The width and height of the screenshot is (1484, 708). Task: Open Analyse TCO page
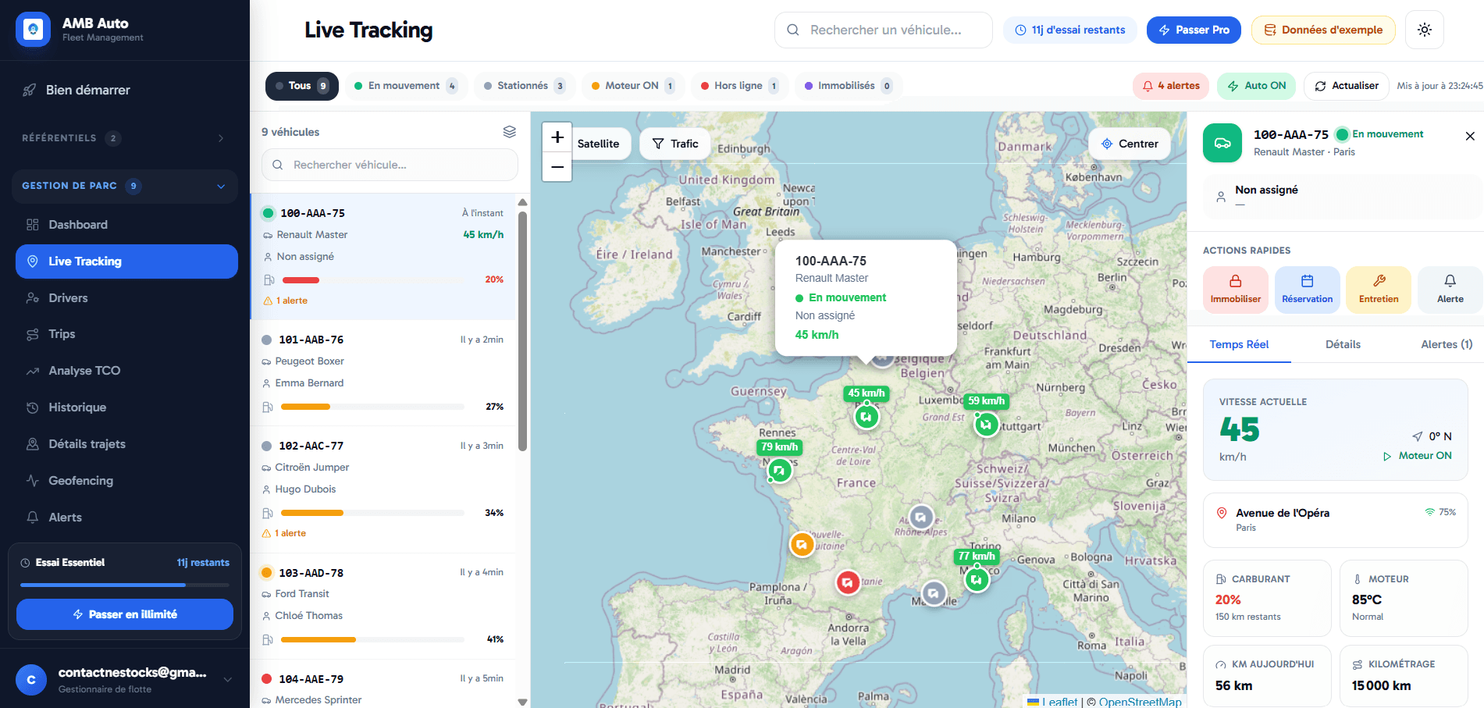(x=126, y=371)
